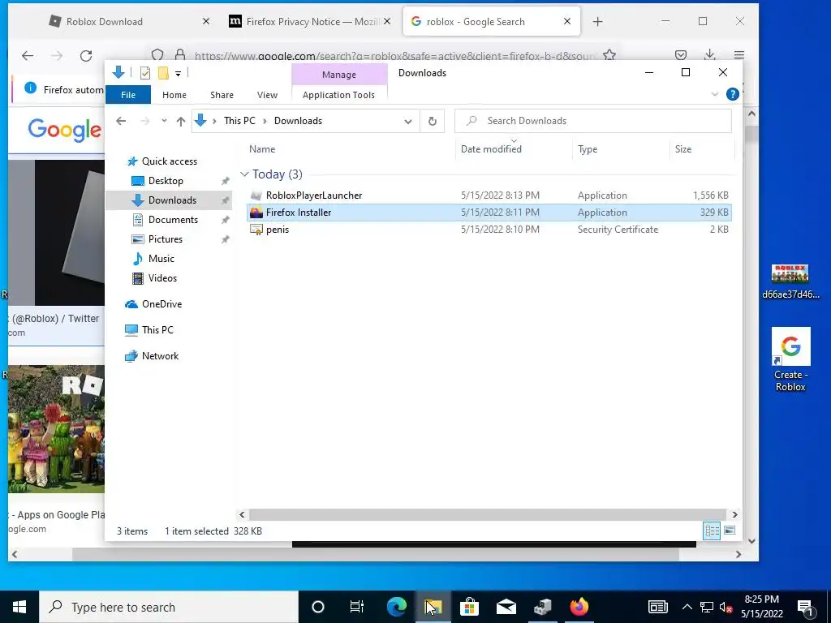
Task: Switch to large thumbnails view icon
Action: (x=730, y=531)
